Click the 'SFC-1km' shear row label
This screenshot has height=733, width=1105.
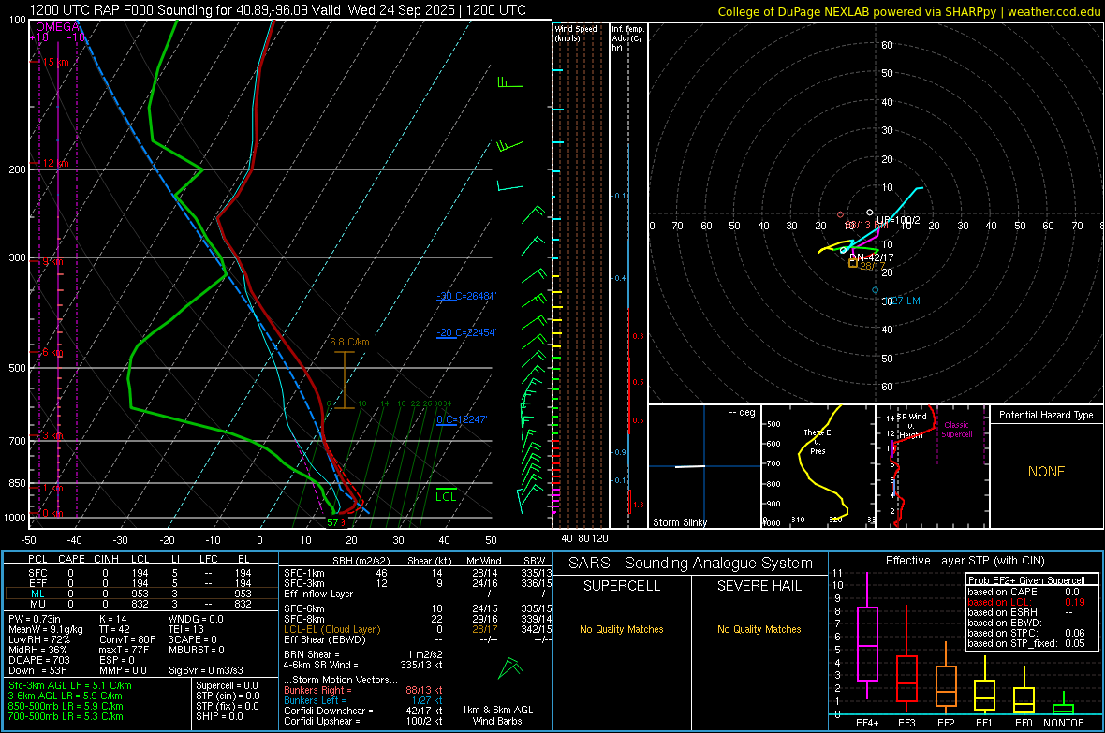click(x=304, y=573)
